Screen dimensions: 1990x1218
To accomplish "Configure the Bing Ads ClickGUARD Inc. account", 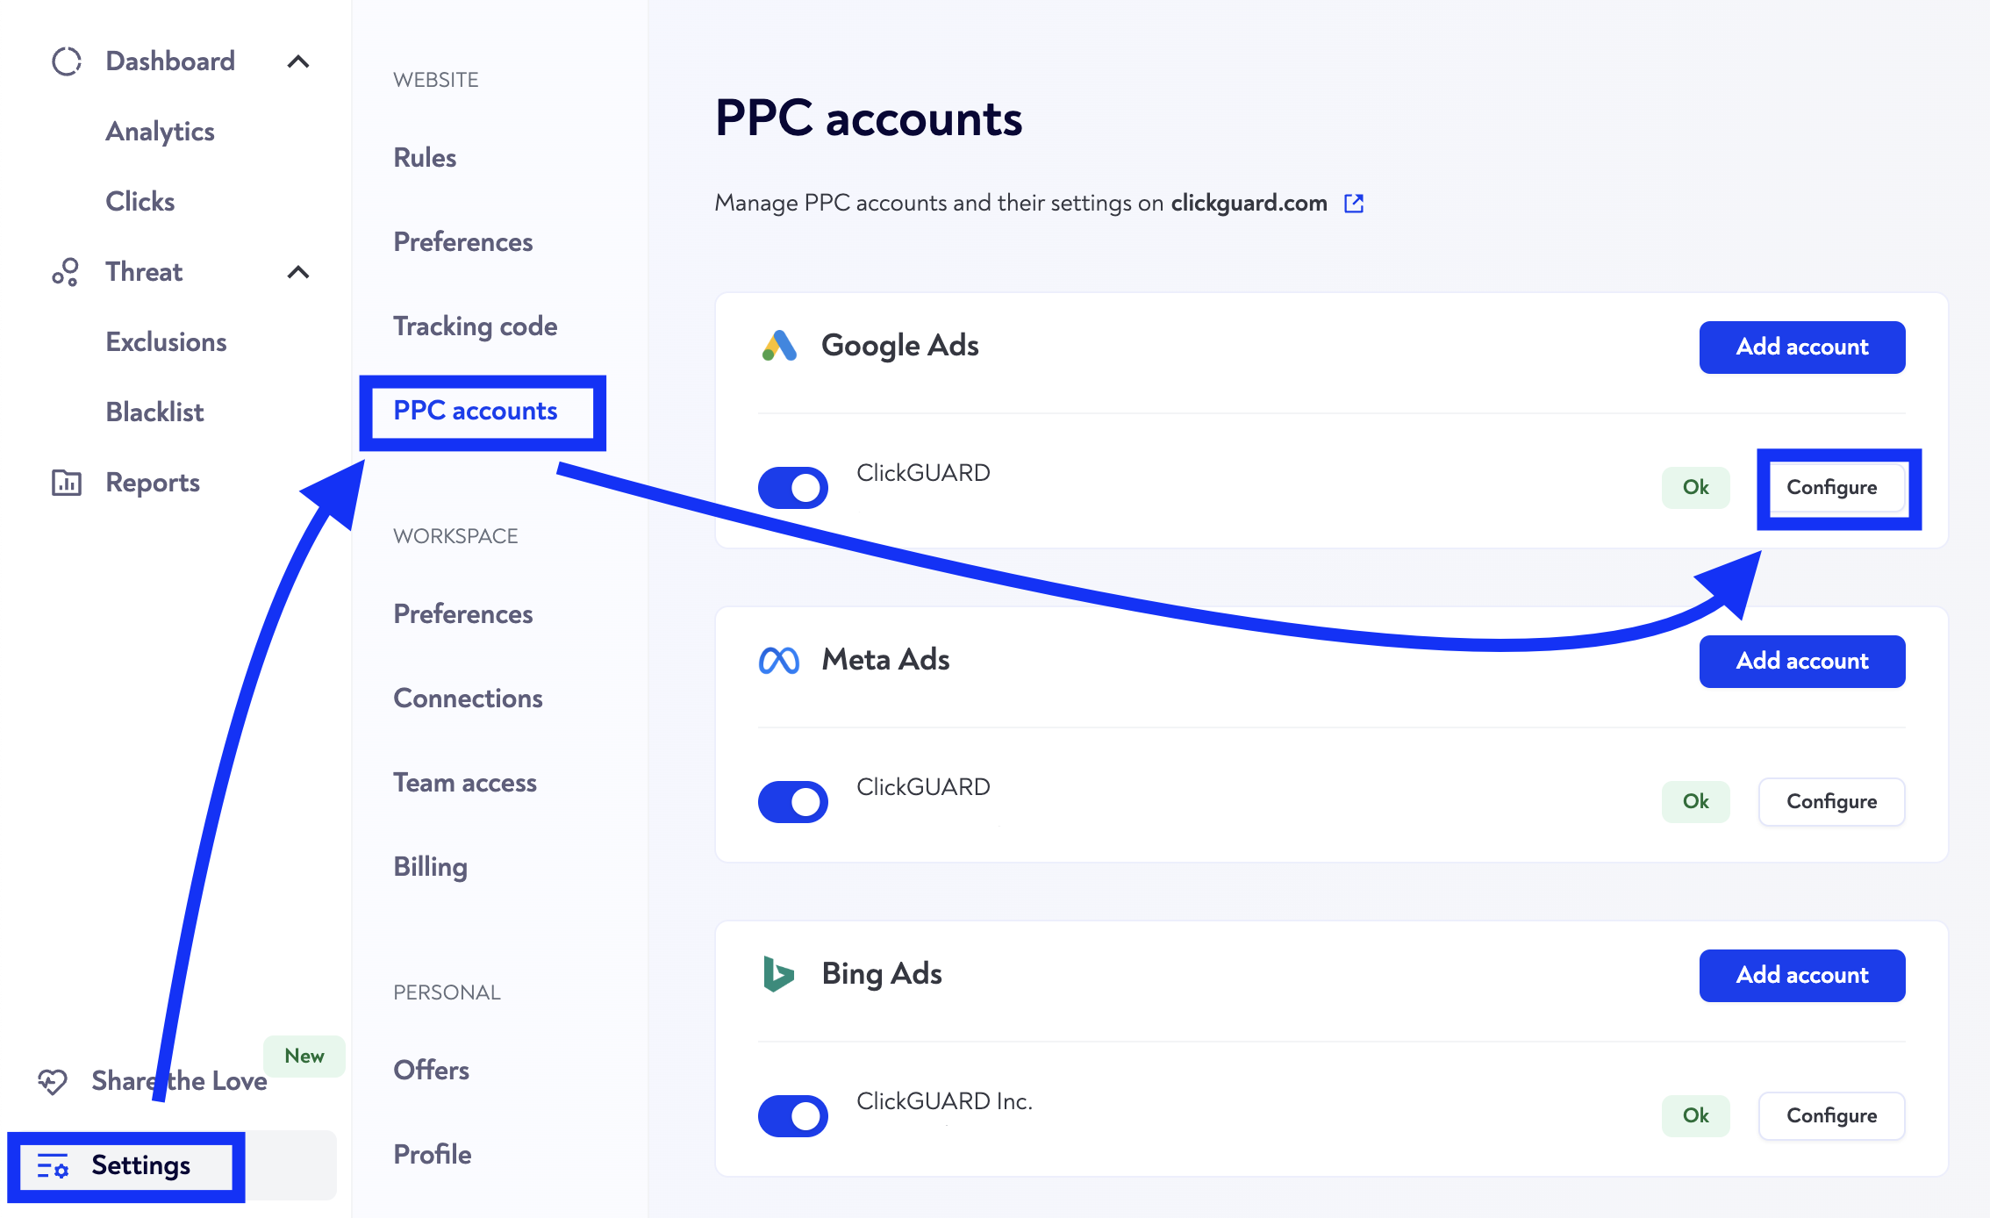I will 1832,1116.
